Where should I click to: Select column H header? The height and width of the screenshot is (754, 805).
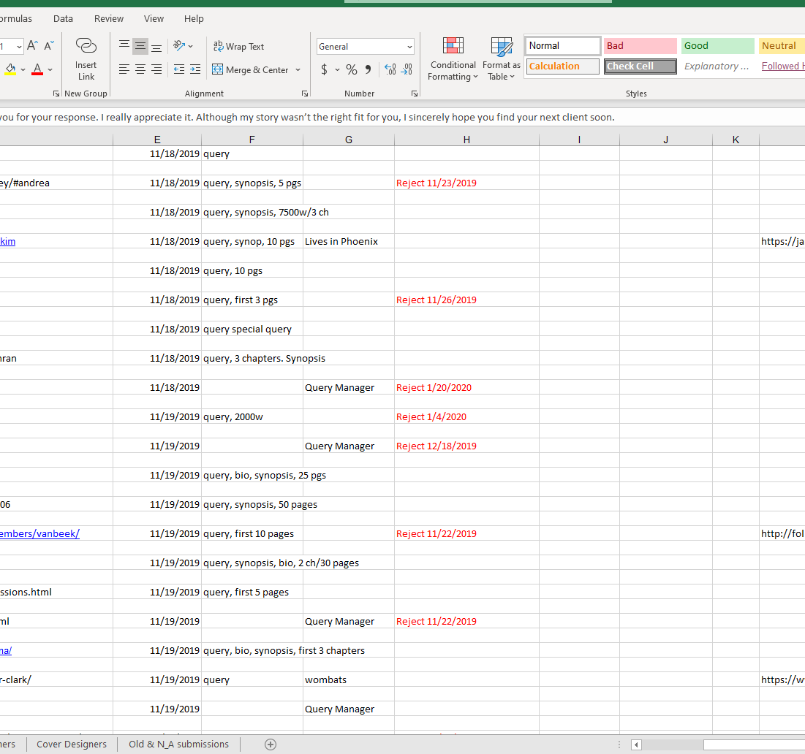coord(466,140)
